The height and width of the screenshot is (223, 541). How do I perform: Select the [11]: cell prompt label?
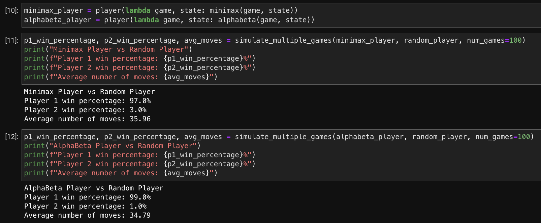(12, 40)
